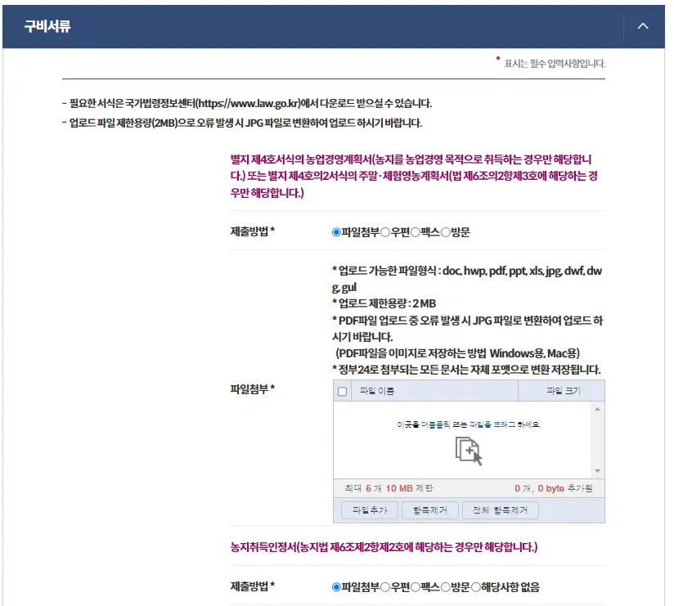This screenshot has width=674, height=606.
Task: Select 방문 submission for 농업경영계획서
Action: 444,233
